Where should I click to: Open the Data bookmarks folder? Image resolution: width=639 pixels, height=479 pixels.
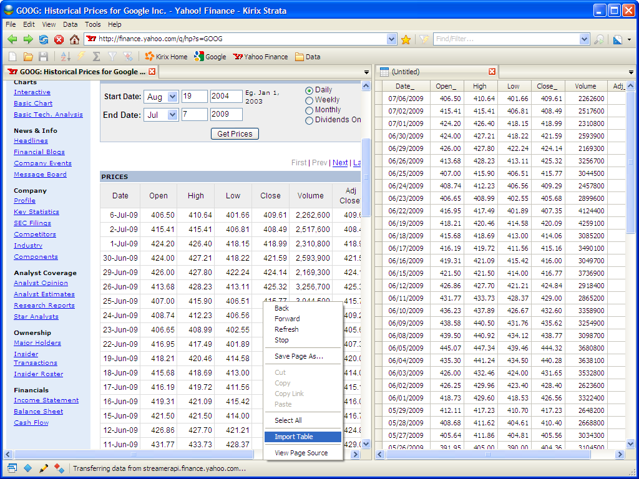[308, 57]
